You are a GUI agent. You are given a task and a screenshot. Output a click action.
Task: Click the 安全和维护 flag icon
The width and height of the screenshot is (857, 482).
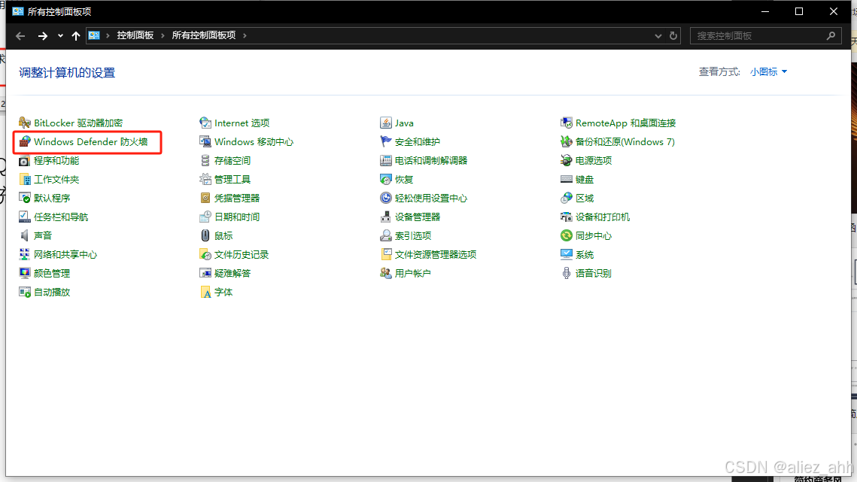[386, 141]
